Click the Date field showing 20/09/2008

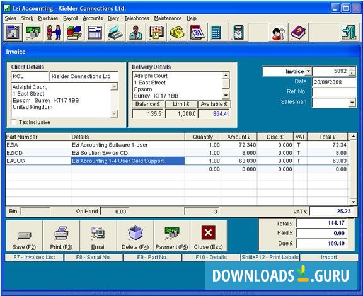(334, 82)
